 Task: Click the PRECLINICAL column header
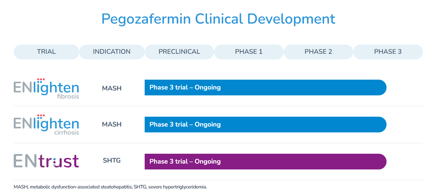(179, 52)
